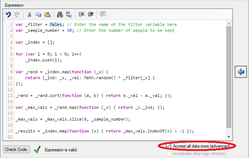Copy code using the copy icon

tap(38, 14)
